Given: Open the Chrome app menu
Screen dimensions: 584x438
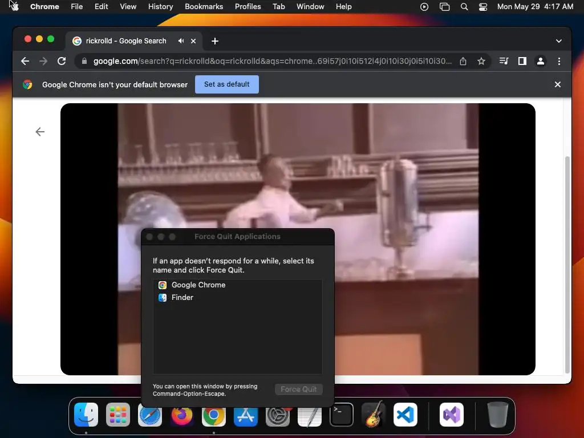Looking at the screenshot, I should (x=44, y=6).
